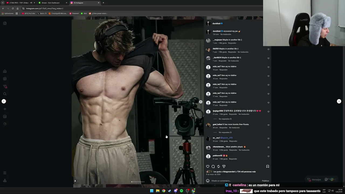The width and height of the screenshot is (345, 194).
Task: Go to Instagram Home from the sidebar
Action: coord(5,71)
